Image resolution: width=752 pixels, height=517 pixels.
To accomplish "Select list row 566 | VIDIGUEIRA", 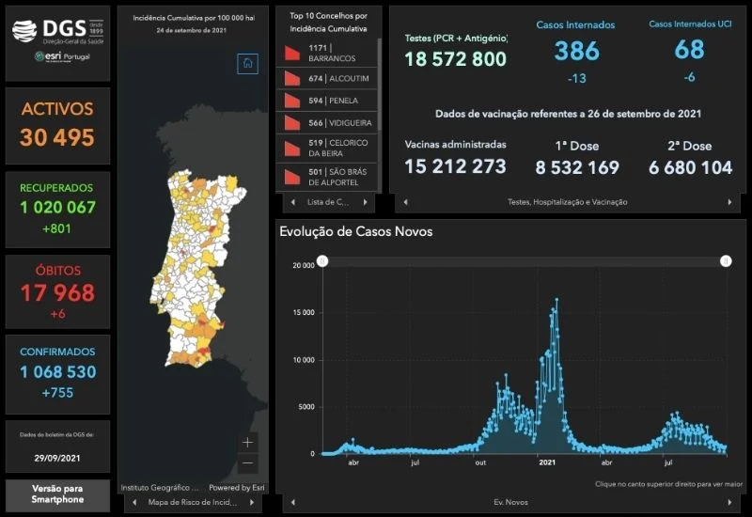I will [326, 123].
